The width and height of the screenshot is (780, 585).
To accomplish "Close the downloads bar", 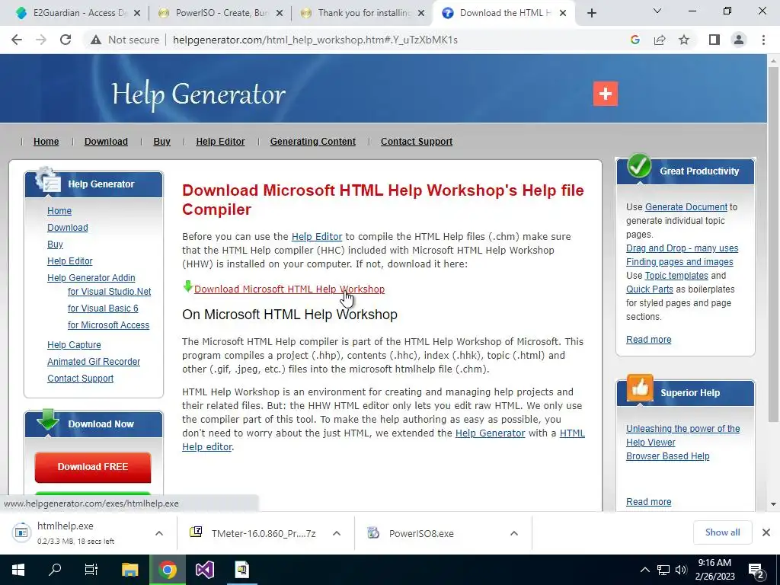I will tap(766, 532).
